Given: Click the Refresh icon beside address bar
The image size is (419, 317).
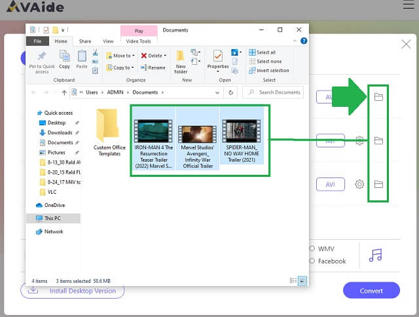Looking at the screenshot, I should pyautogui.click(x=231, y=92).
